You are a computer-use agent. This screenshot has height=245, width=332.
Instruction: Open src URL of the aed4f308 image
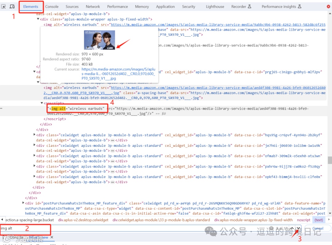[184, 90]
